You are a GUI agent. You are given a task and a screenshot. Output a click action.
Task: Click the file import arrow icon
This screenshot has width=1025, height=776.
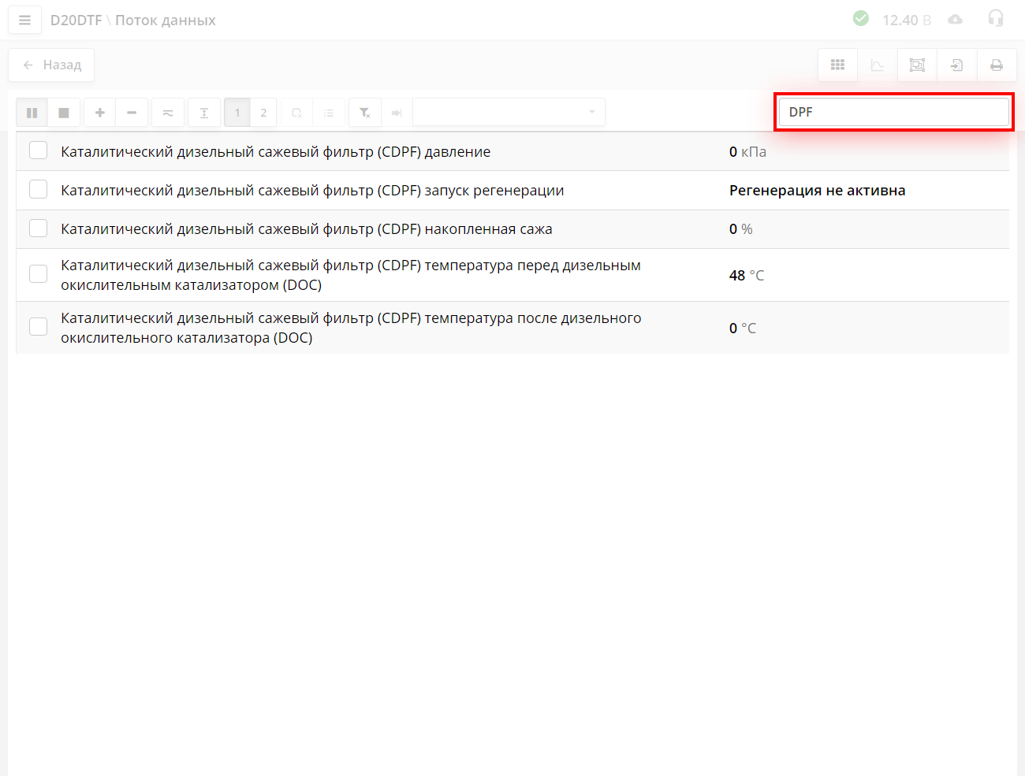pyautogui.click(x=956, y=65)
